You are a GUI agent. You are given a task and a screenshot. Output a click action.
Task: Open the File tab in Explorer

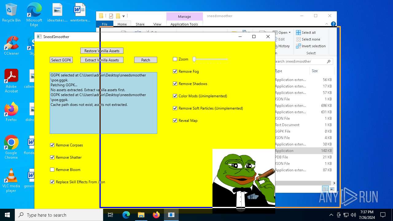click(x=105, y=24)
